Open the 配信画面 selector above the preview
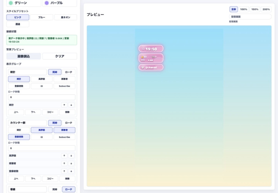The width and height of the screenshot is (278, 193). (250, 17)
